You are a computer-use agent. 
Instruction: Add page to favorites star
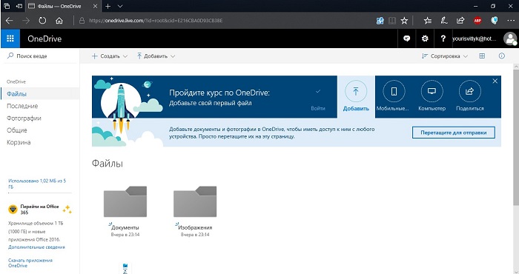pos(404,21)
